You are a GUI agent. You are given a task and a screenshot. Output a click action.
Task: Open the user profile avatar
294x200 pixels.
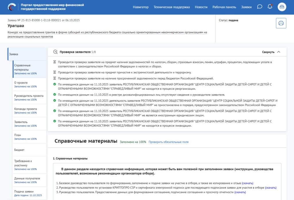click(282, 7)
